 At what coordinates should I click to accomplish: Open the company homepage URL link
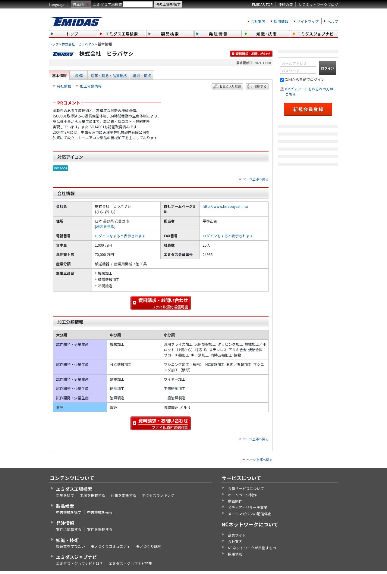(x=225, y=207)
